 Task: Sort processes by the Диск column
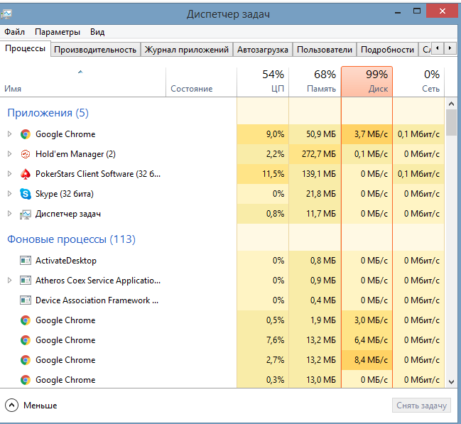(367, 82)
